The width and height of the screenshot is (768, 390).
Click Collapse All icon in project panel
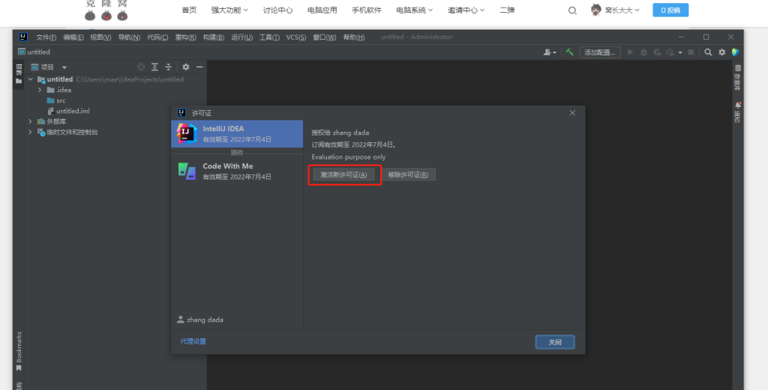pos(169,67)
